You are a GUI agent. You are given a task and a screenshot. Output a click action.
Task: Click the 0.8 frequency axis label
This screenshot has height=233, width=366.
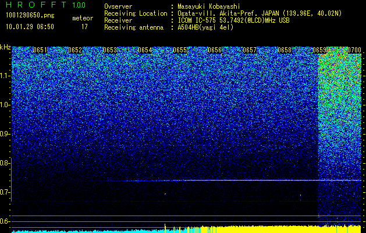5,163
